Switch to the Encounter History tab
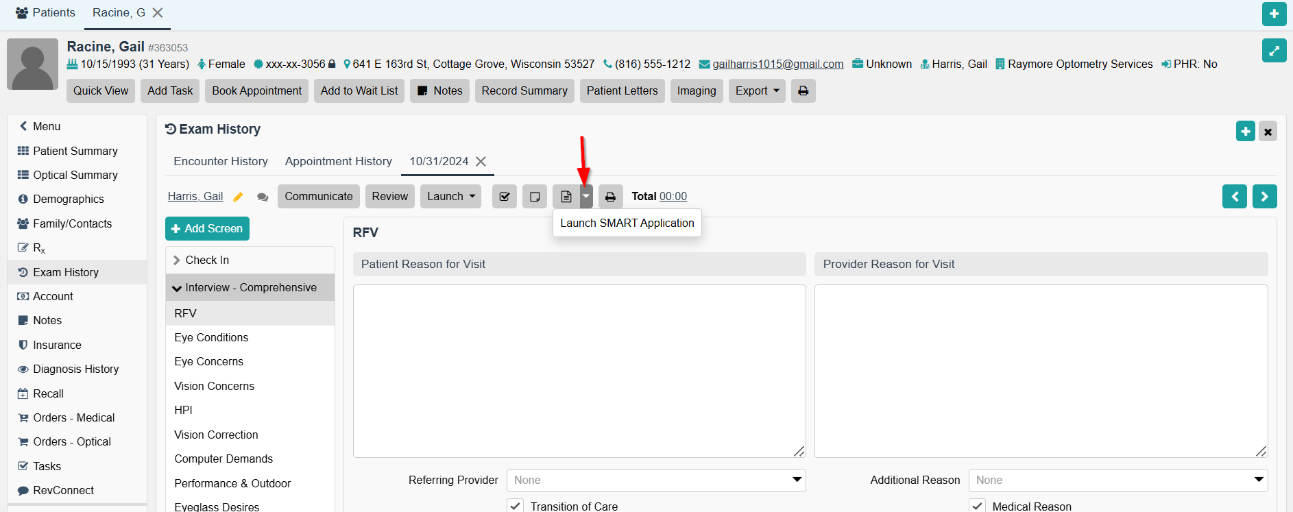1293x512 pixels. 221,162
